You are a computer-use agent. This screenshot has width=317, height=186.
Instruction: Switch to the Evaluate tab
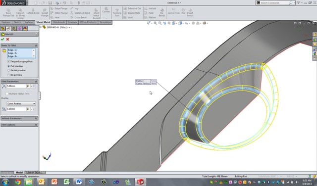tap(73, 22)
